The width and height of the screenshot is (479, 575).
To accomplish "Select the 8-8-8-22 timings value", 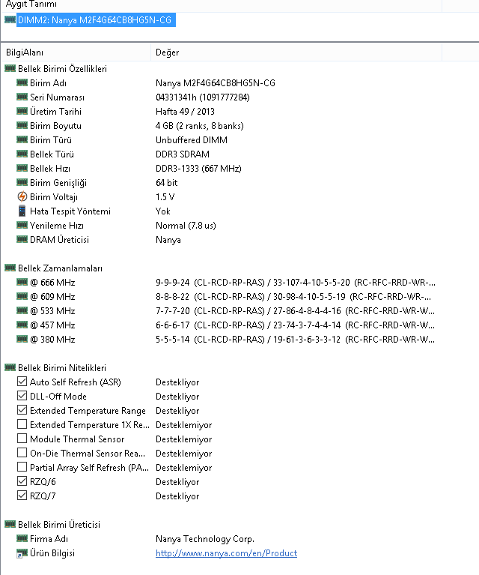I will pyautogui.click(x=293, y=297).
